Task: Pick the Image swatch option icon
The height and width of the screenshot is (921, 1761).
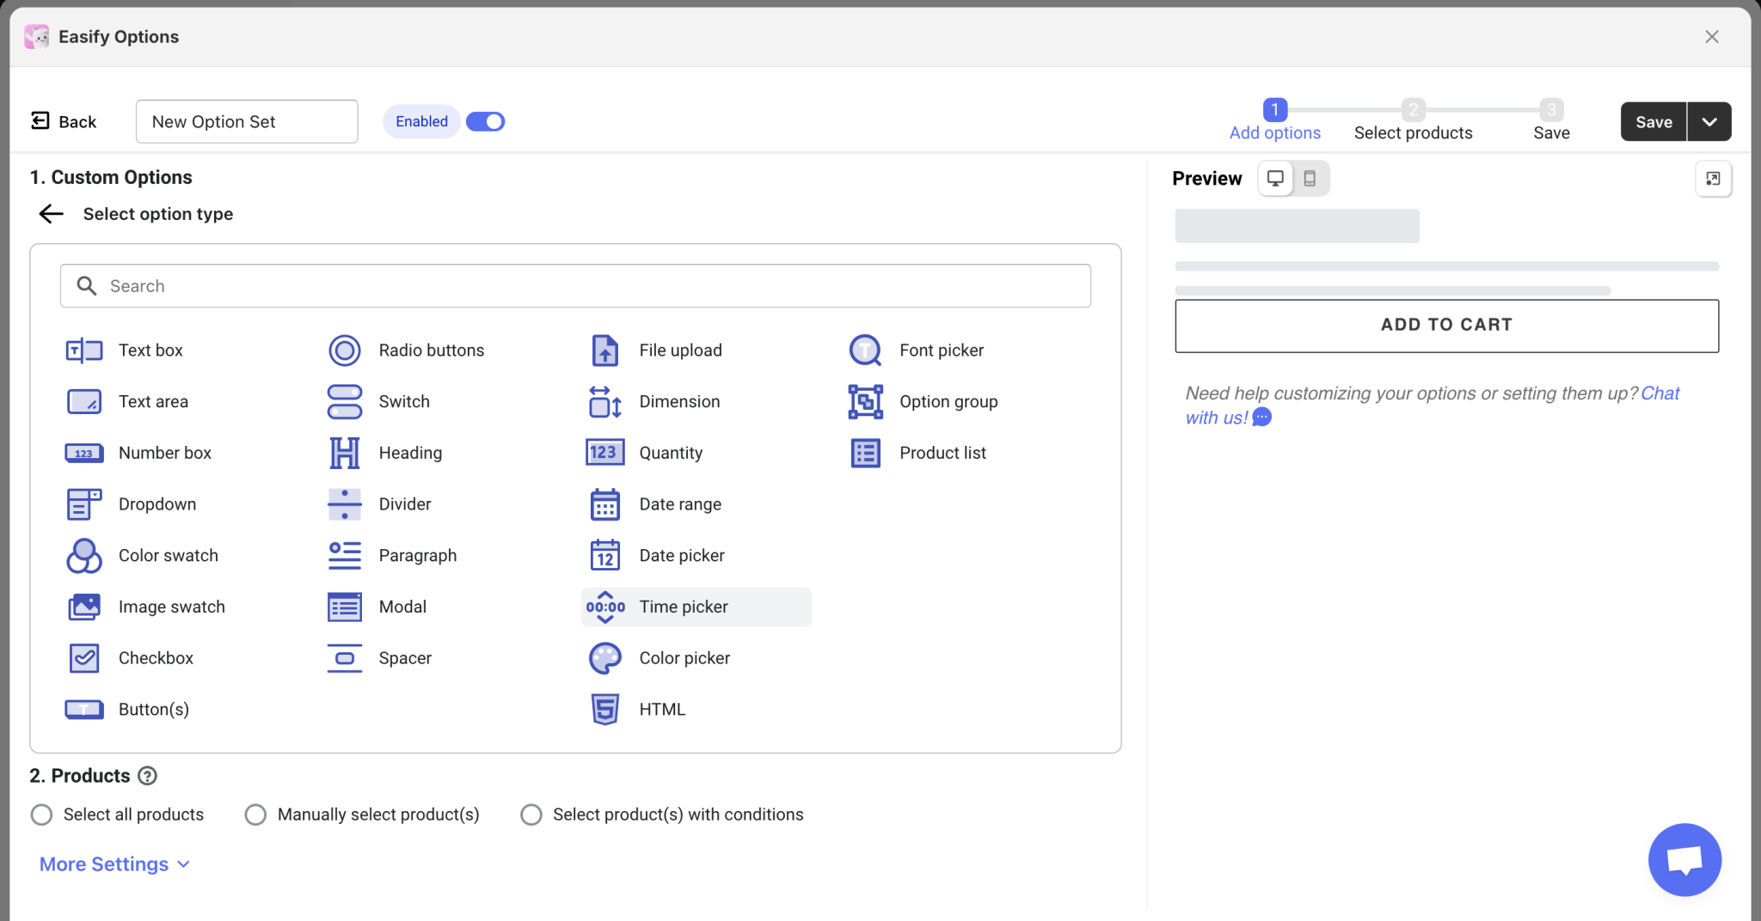Action: point(84,607)
